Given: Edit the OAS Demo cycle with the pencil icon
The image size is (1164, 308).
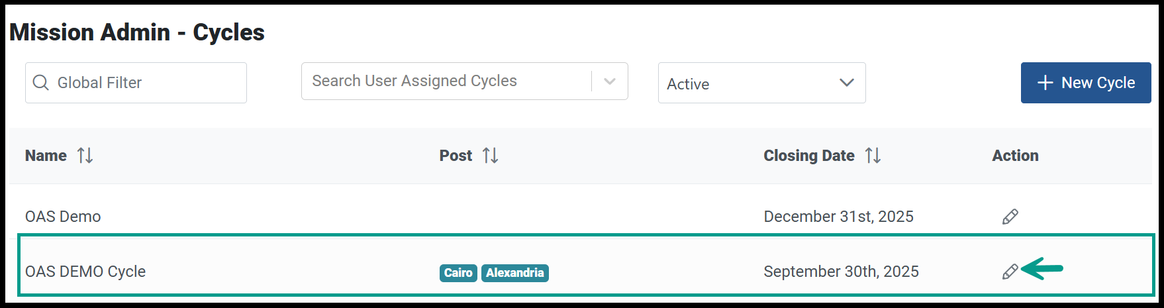Looking at the screenshot, I should [x=1010, y=217].
